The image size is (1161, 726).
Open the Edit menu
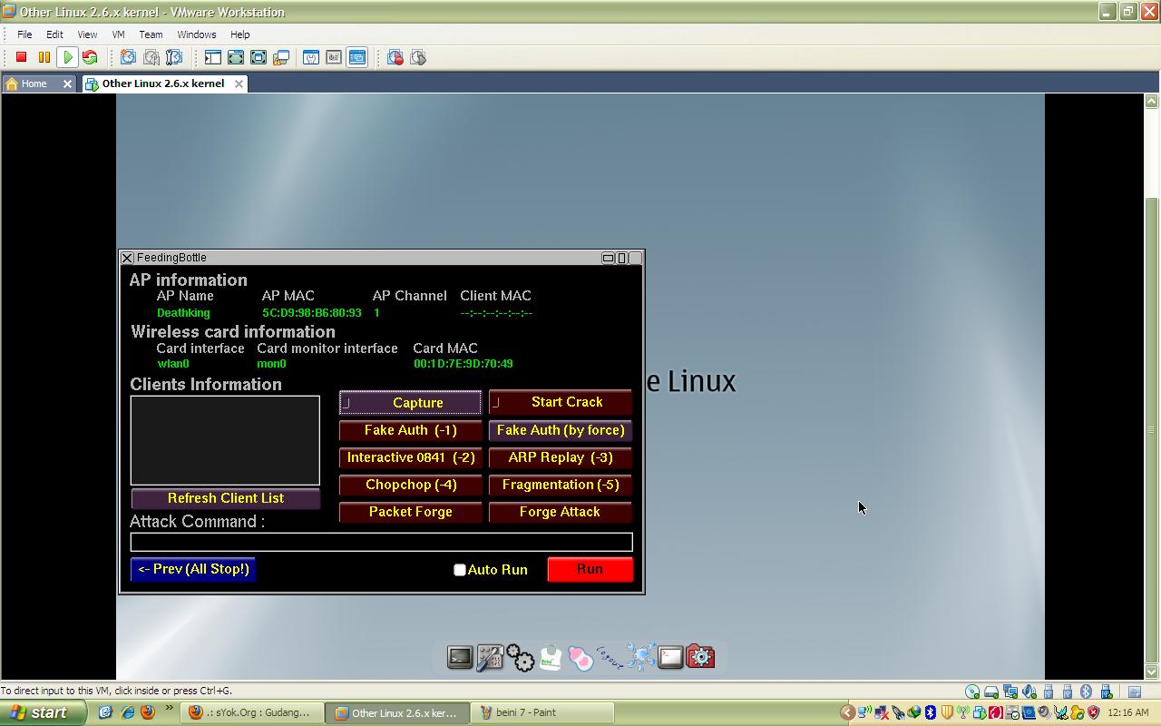54,34
